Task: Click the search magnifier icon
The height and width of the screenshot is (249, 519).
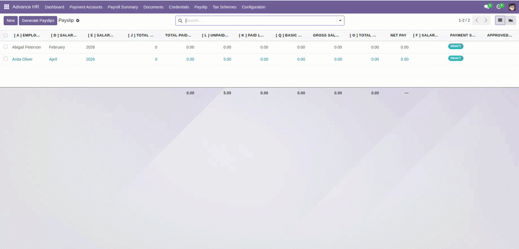Action: (x=180, y=21)
